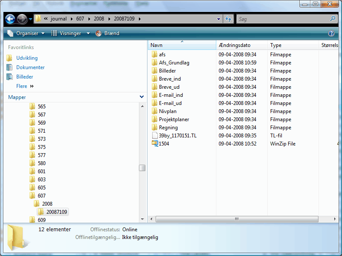Screen dimensions: 342x256
Task: Select the Nivplan folder icon
Action: pos(154,111)
